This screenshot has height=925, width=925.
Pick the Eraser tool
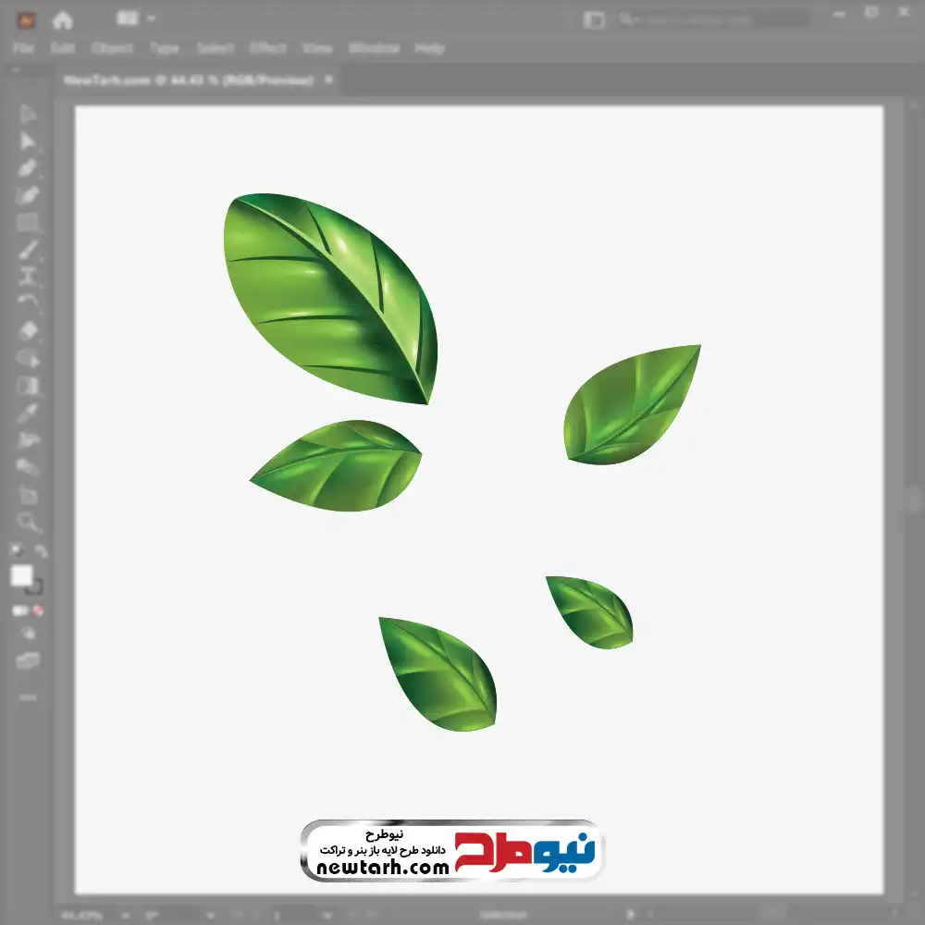pos(28,330)
